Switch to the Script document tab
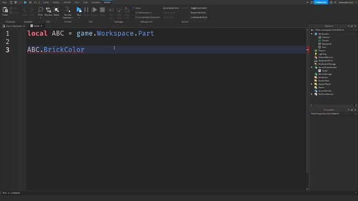 click(x=36, y=26)
